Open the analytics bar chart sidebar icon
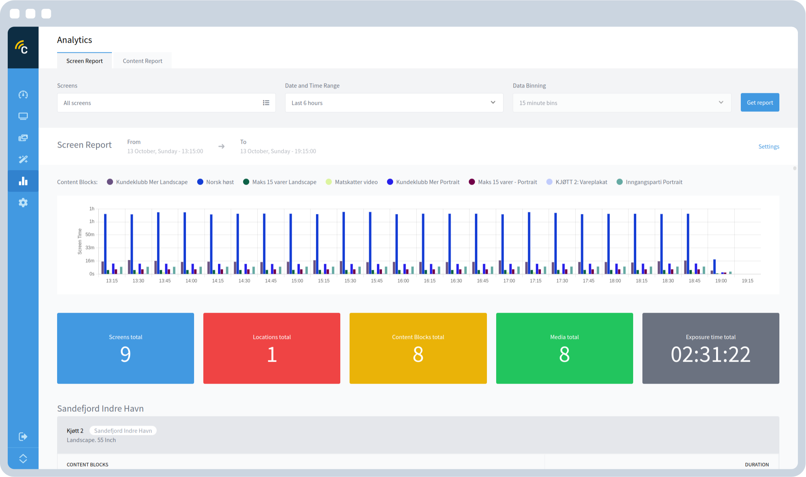The height and width of the screenshot is (477, 806). point(23,181)
